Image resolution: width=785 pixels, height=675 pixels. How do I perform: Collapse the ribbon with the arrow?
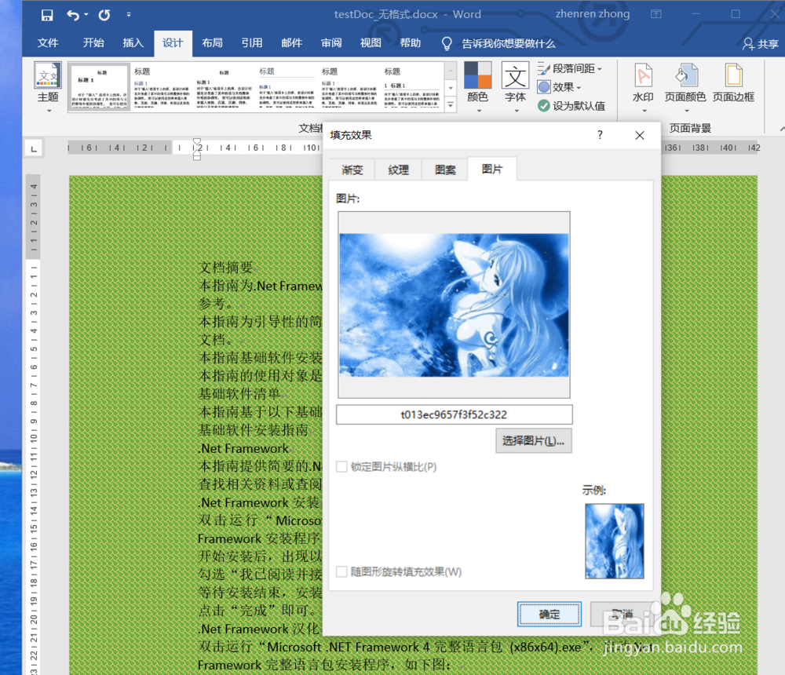[781, 130]
